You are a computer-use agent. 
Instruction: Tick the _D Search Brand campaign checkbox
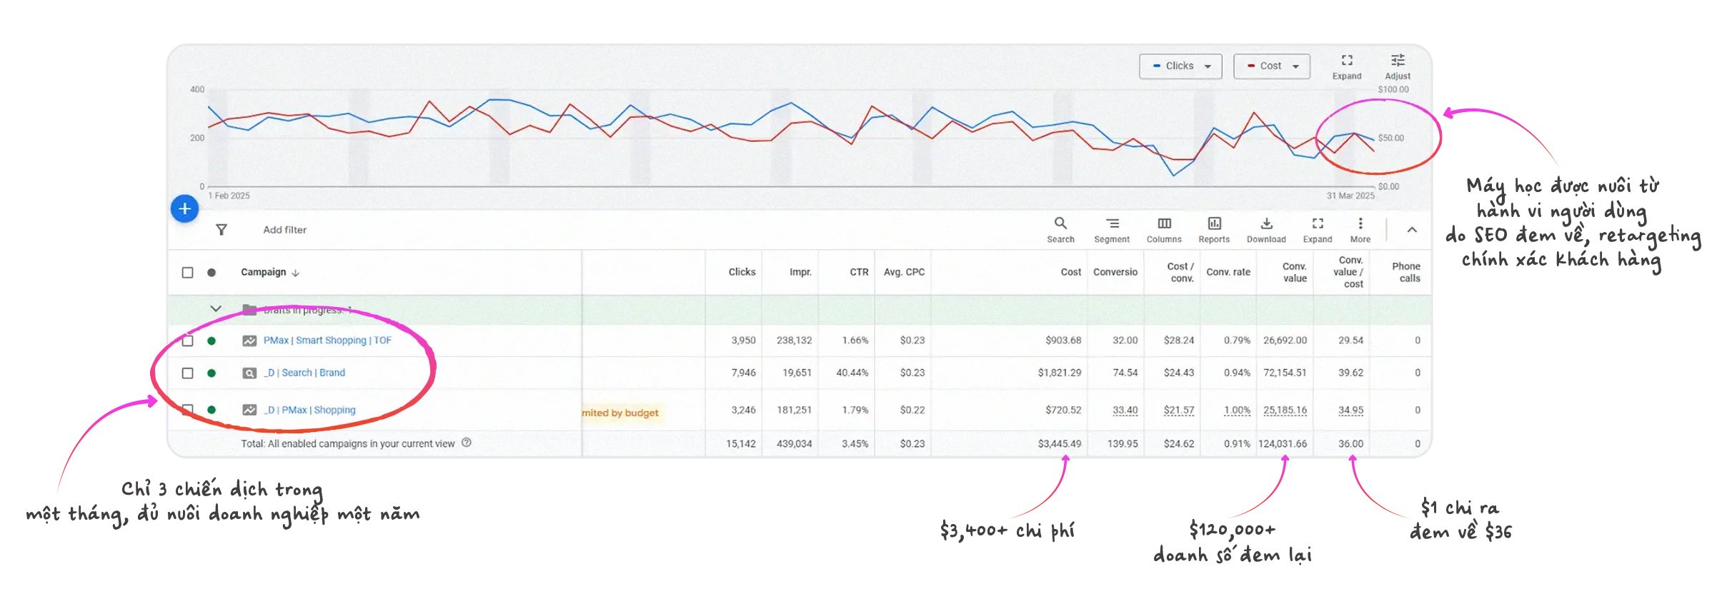click(188, 373)
